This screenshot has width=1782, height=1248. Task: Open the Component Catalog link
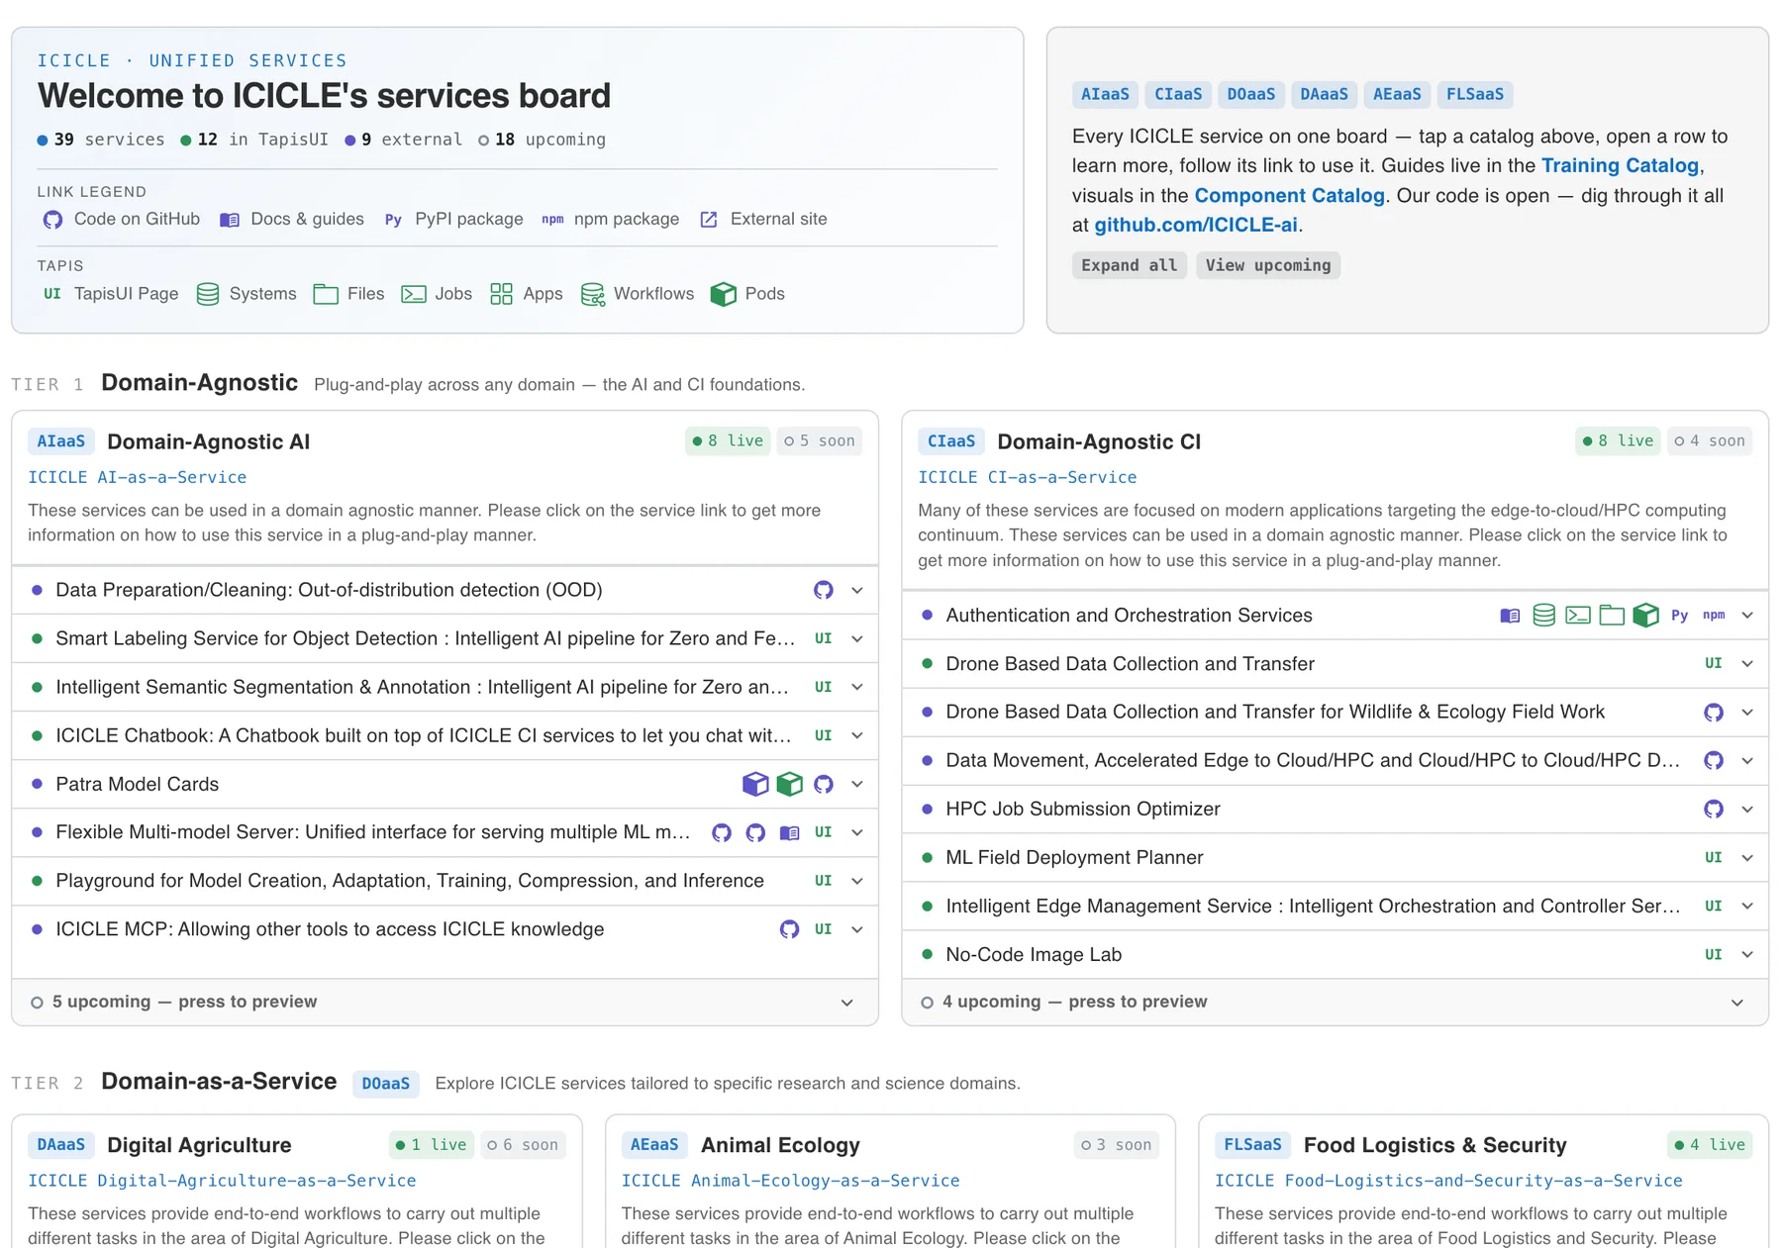click(x=1289, y=195)
